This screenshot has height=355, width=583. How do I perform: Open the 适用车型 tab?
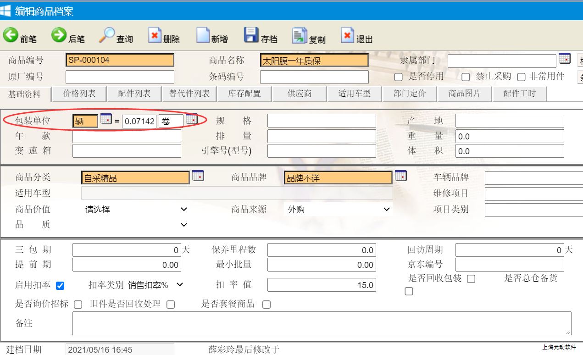pos(354,94)
